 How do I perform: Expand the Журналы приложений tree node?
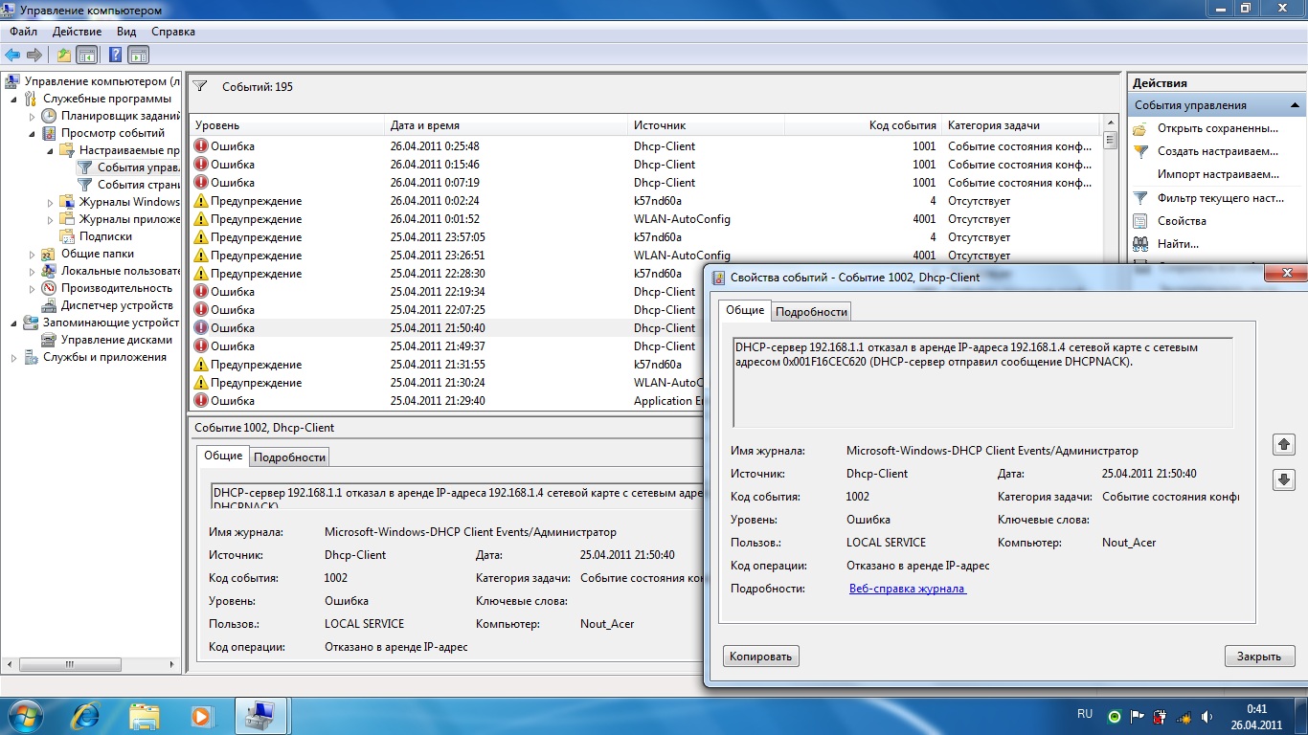pos(51,219)
